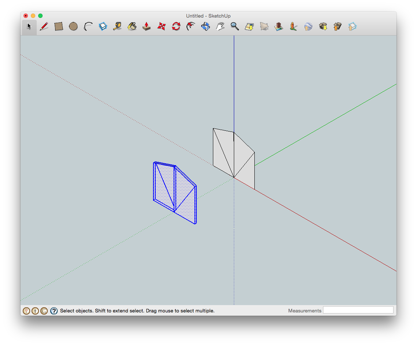The width and height of the screenshot is (417, 345).
Task: Choose the Zoom magnifier tool
Action: click(235, 26)
